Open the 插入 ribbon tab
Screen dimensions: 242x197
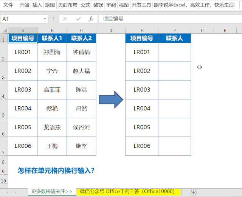(x=37, y=5)
